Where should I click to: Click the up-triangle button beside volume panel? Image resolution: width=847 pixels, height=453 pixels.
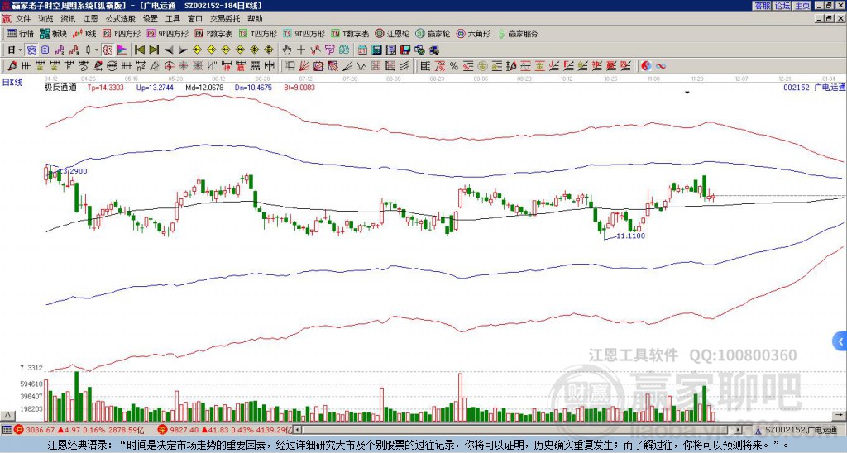7,415
